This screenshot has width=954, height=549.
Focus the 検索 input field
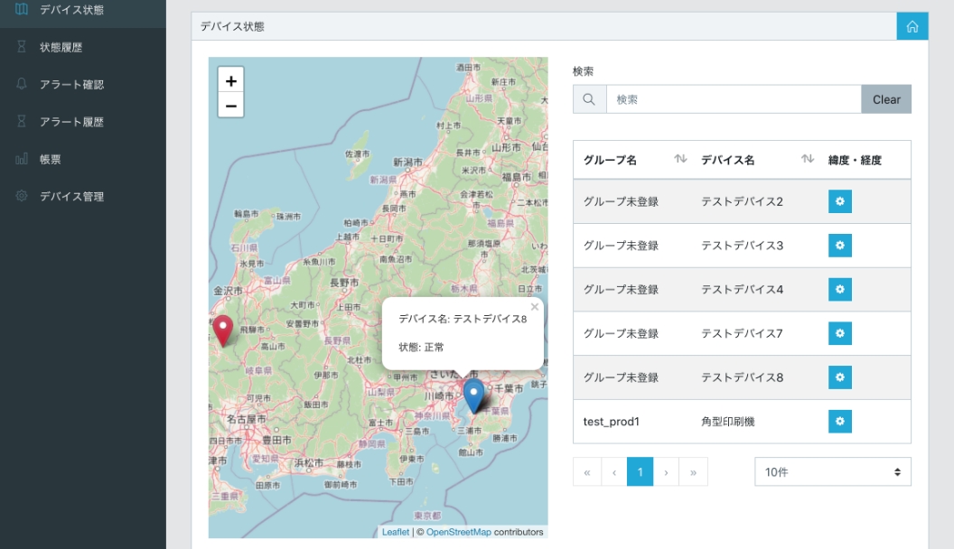734,99
